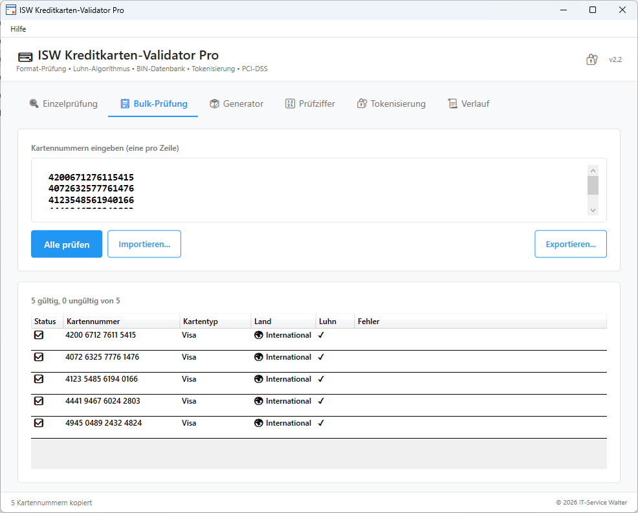Viewport: 638px width, 513px height.
Task: Select the key icon on the Tokenisierung tab
Action: click(361, 103)
